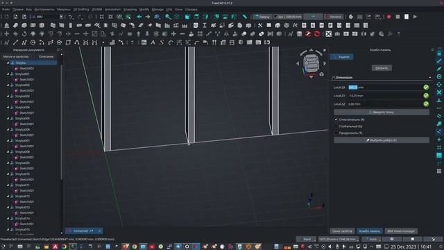Image resolution: width=444 pixels, height=250 pixels.
Task: Click the BIM tools wrench icon
Action: click(260, 26)
